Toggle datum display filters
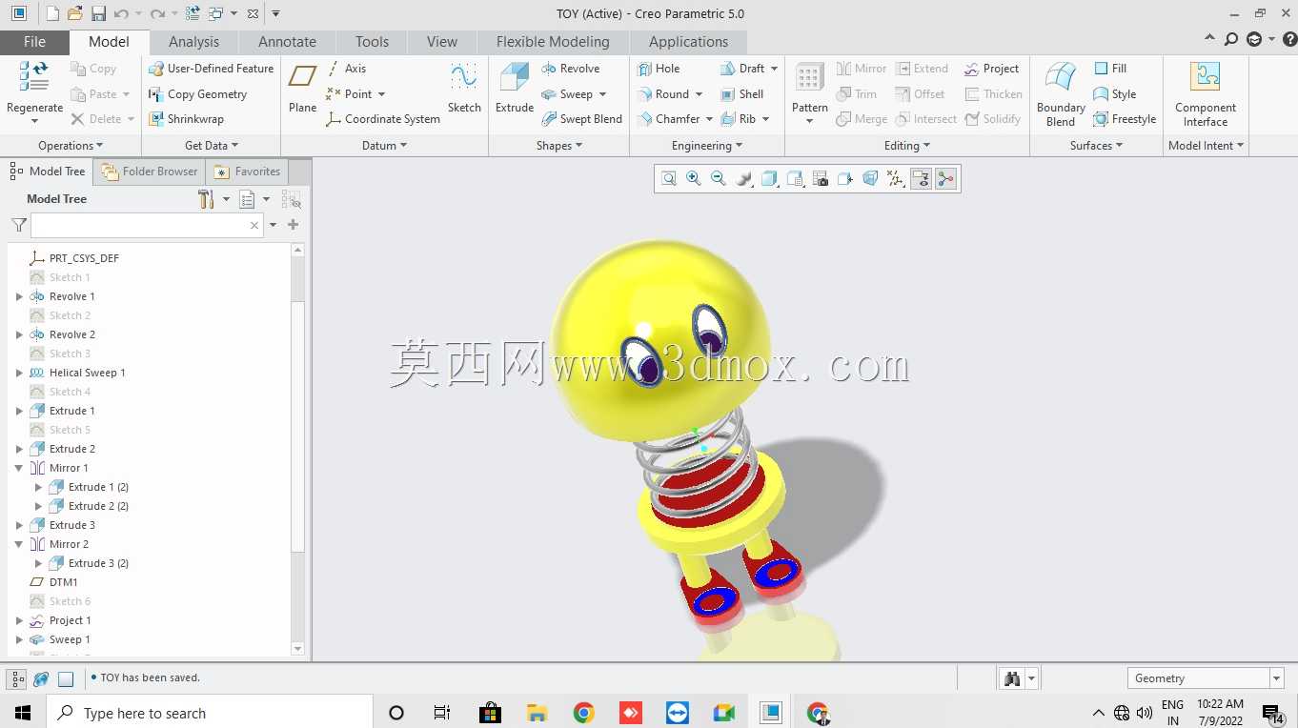 tap(895, 178)
